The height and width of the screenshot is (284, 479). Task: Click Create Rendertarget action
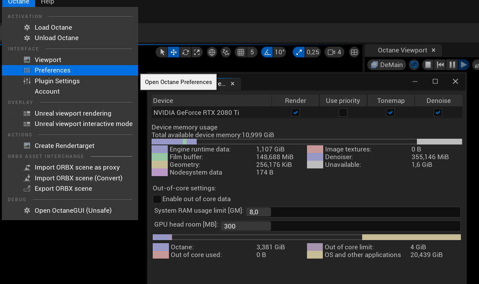click(x=64, y=146)
